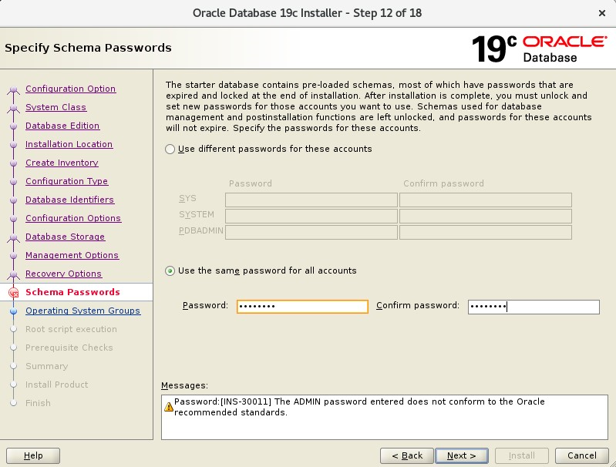Focus the Password input field

tap(302, 307)
